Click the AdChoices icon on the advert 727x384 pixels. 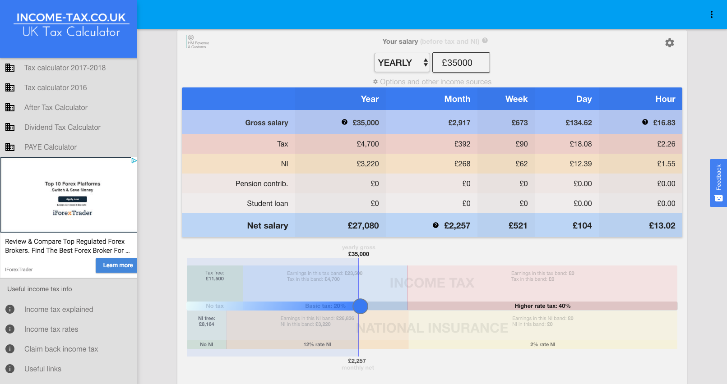pos(134,160)
